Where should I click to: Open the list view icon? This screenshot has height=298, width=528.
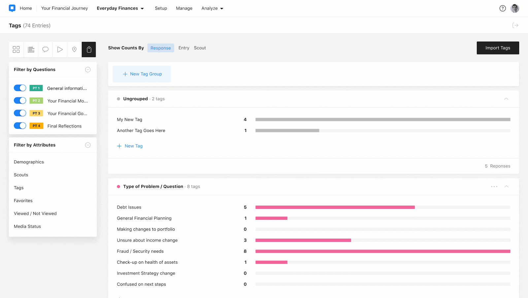click(31, 50)
